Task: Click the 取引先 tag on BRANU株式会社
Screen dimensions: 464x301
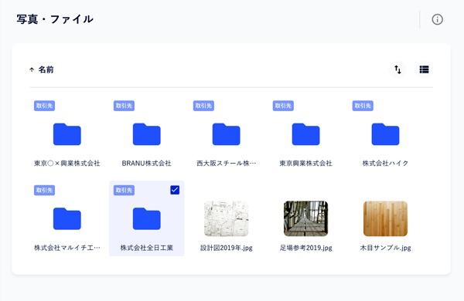Action: [124, 106]
